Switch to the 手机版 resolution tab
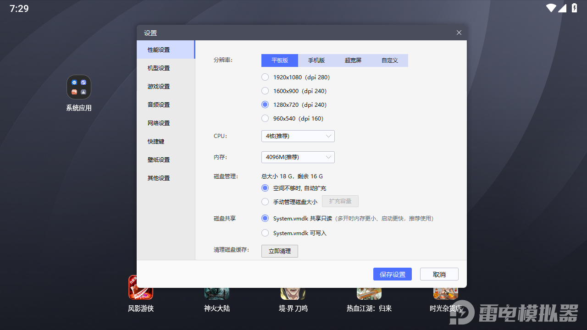Screen dimensions: 587x330 tap(316, 60)
